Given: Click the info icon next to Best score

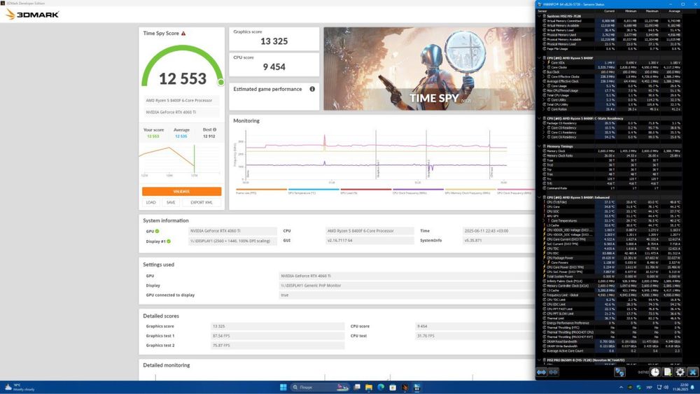Looking at the screenshot, I should click(214, 130).
